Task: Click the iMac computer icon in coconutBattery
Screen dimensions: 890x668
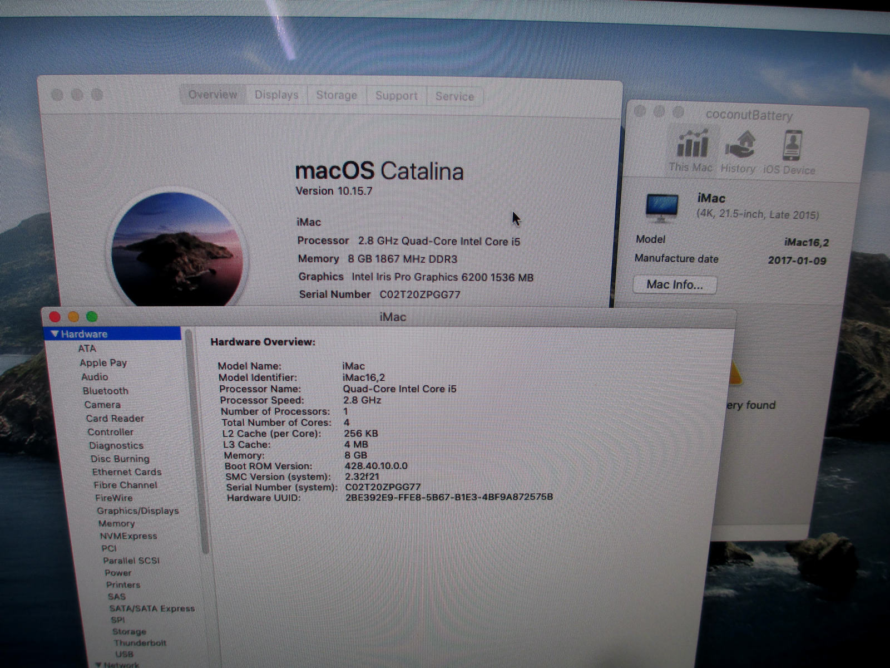Action: coord(662,208)
